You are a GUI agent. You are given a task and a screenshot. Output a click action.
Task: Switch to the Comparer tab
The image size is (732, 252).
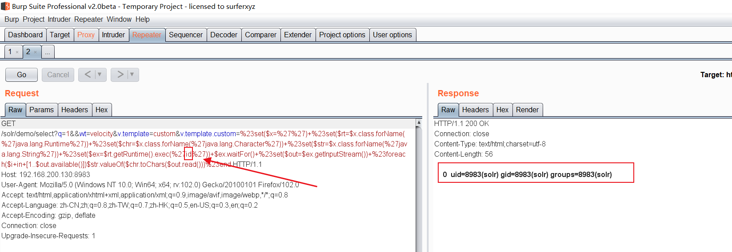[260, 35]
